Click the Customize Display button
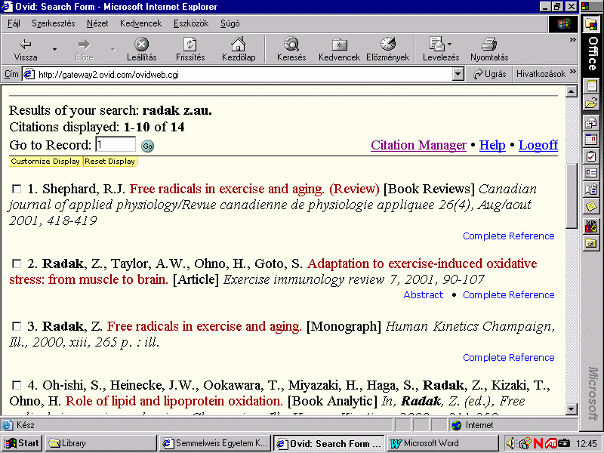Screen dimensions: 604x453 tap(45, 162)
